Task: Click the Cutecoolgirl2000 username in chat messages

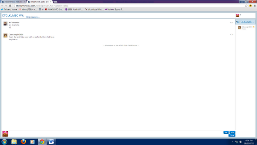Action: point(16,35)
